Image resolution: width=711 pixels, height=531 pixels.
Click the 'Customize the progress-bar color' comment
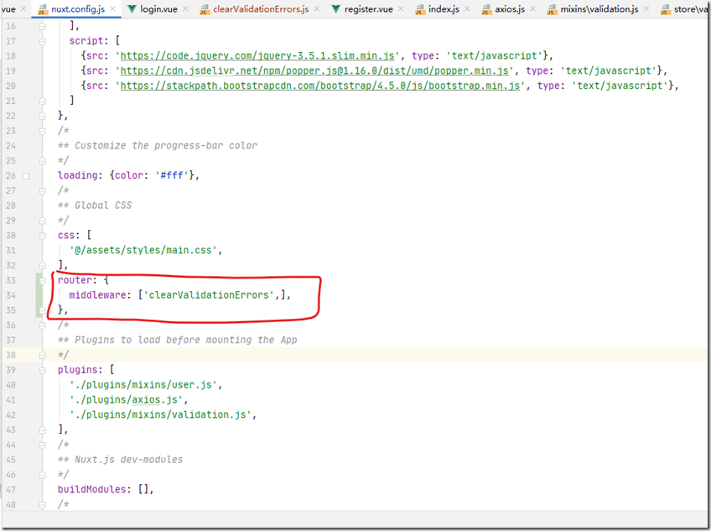tap(165, 146)
